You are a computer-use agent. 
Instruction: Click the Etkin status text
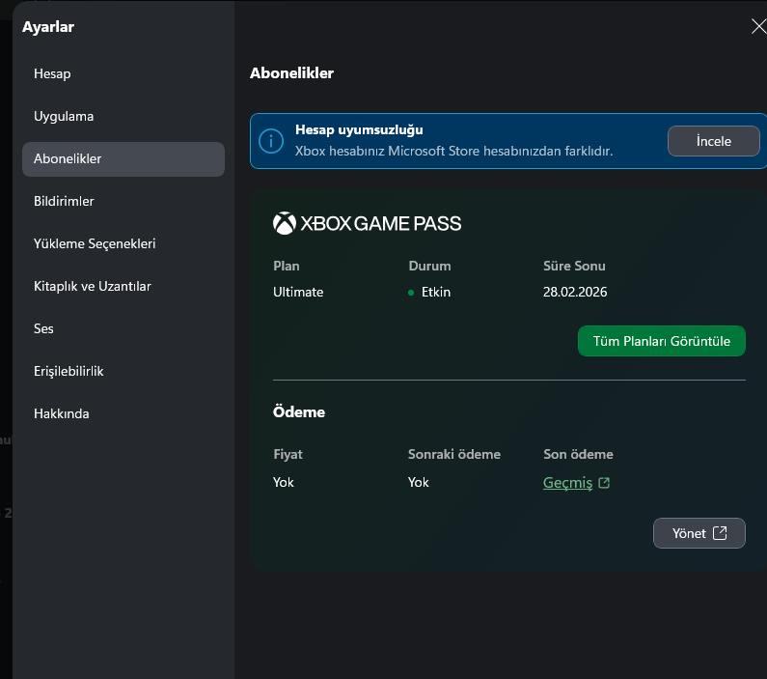(x=436, y=293)
